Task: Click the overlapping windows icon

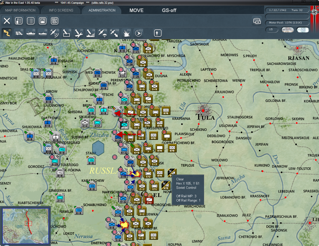Action: 257,21
